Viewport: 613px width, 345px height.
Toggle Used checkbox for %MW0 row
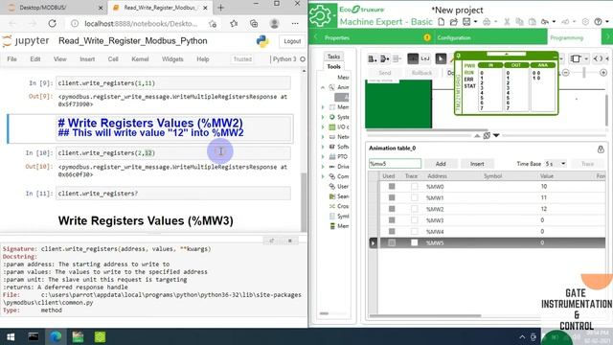(392, 187)
